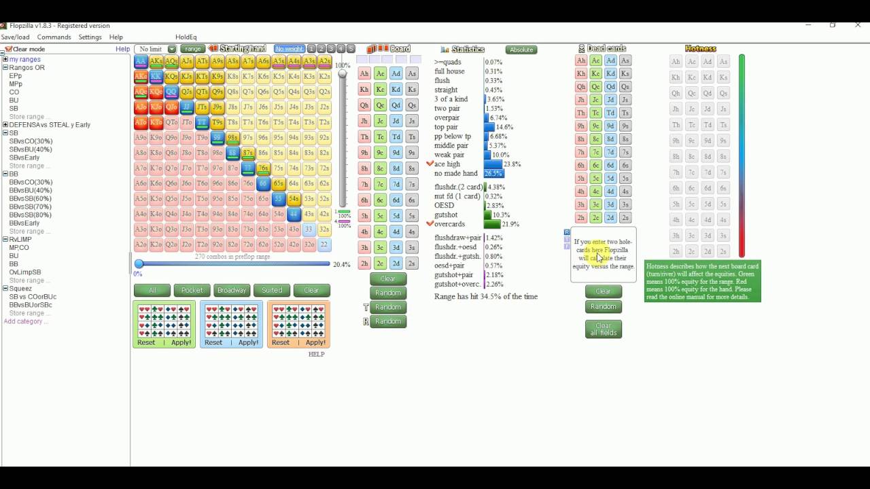Open the Settings menu
The width and height of the screenshot is (870, 489).
click(90, 37)
